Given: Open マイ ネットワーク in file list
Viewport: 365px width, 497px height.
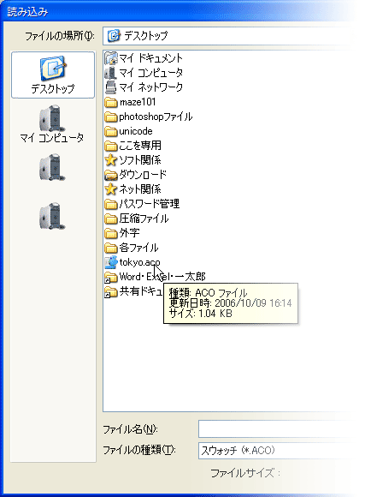Looking at the screenshot, I should [x=144, y=87].
